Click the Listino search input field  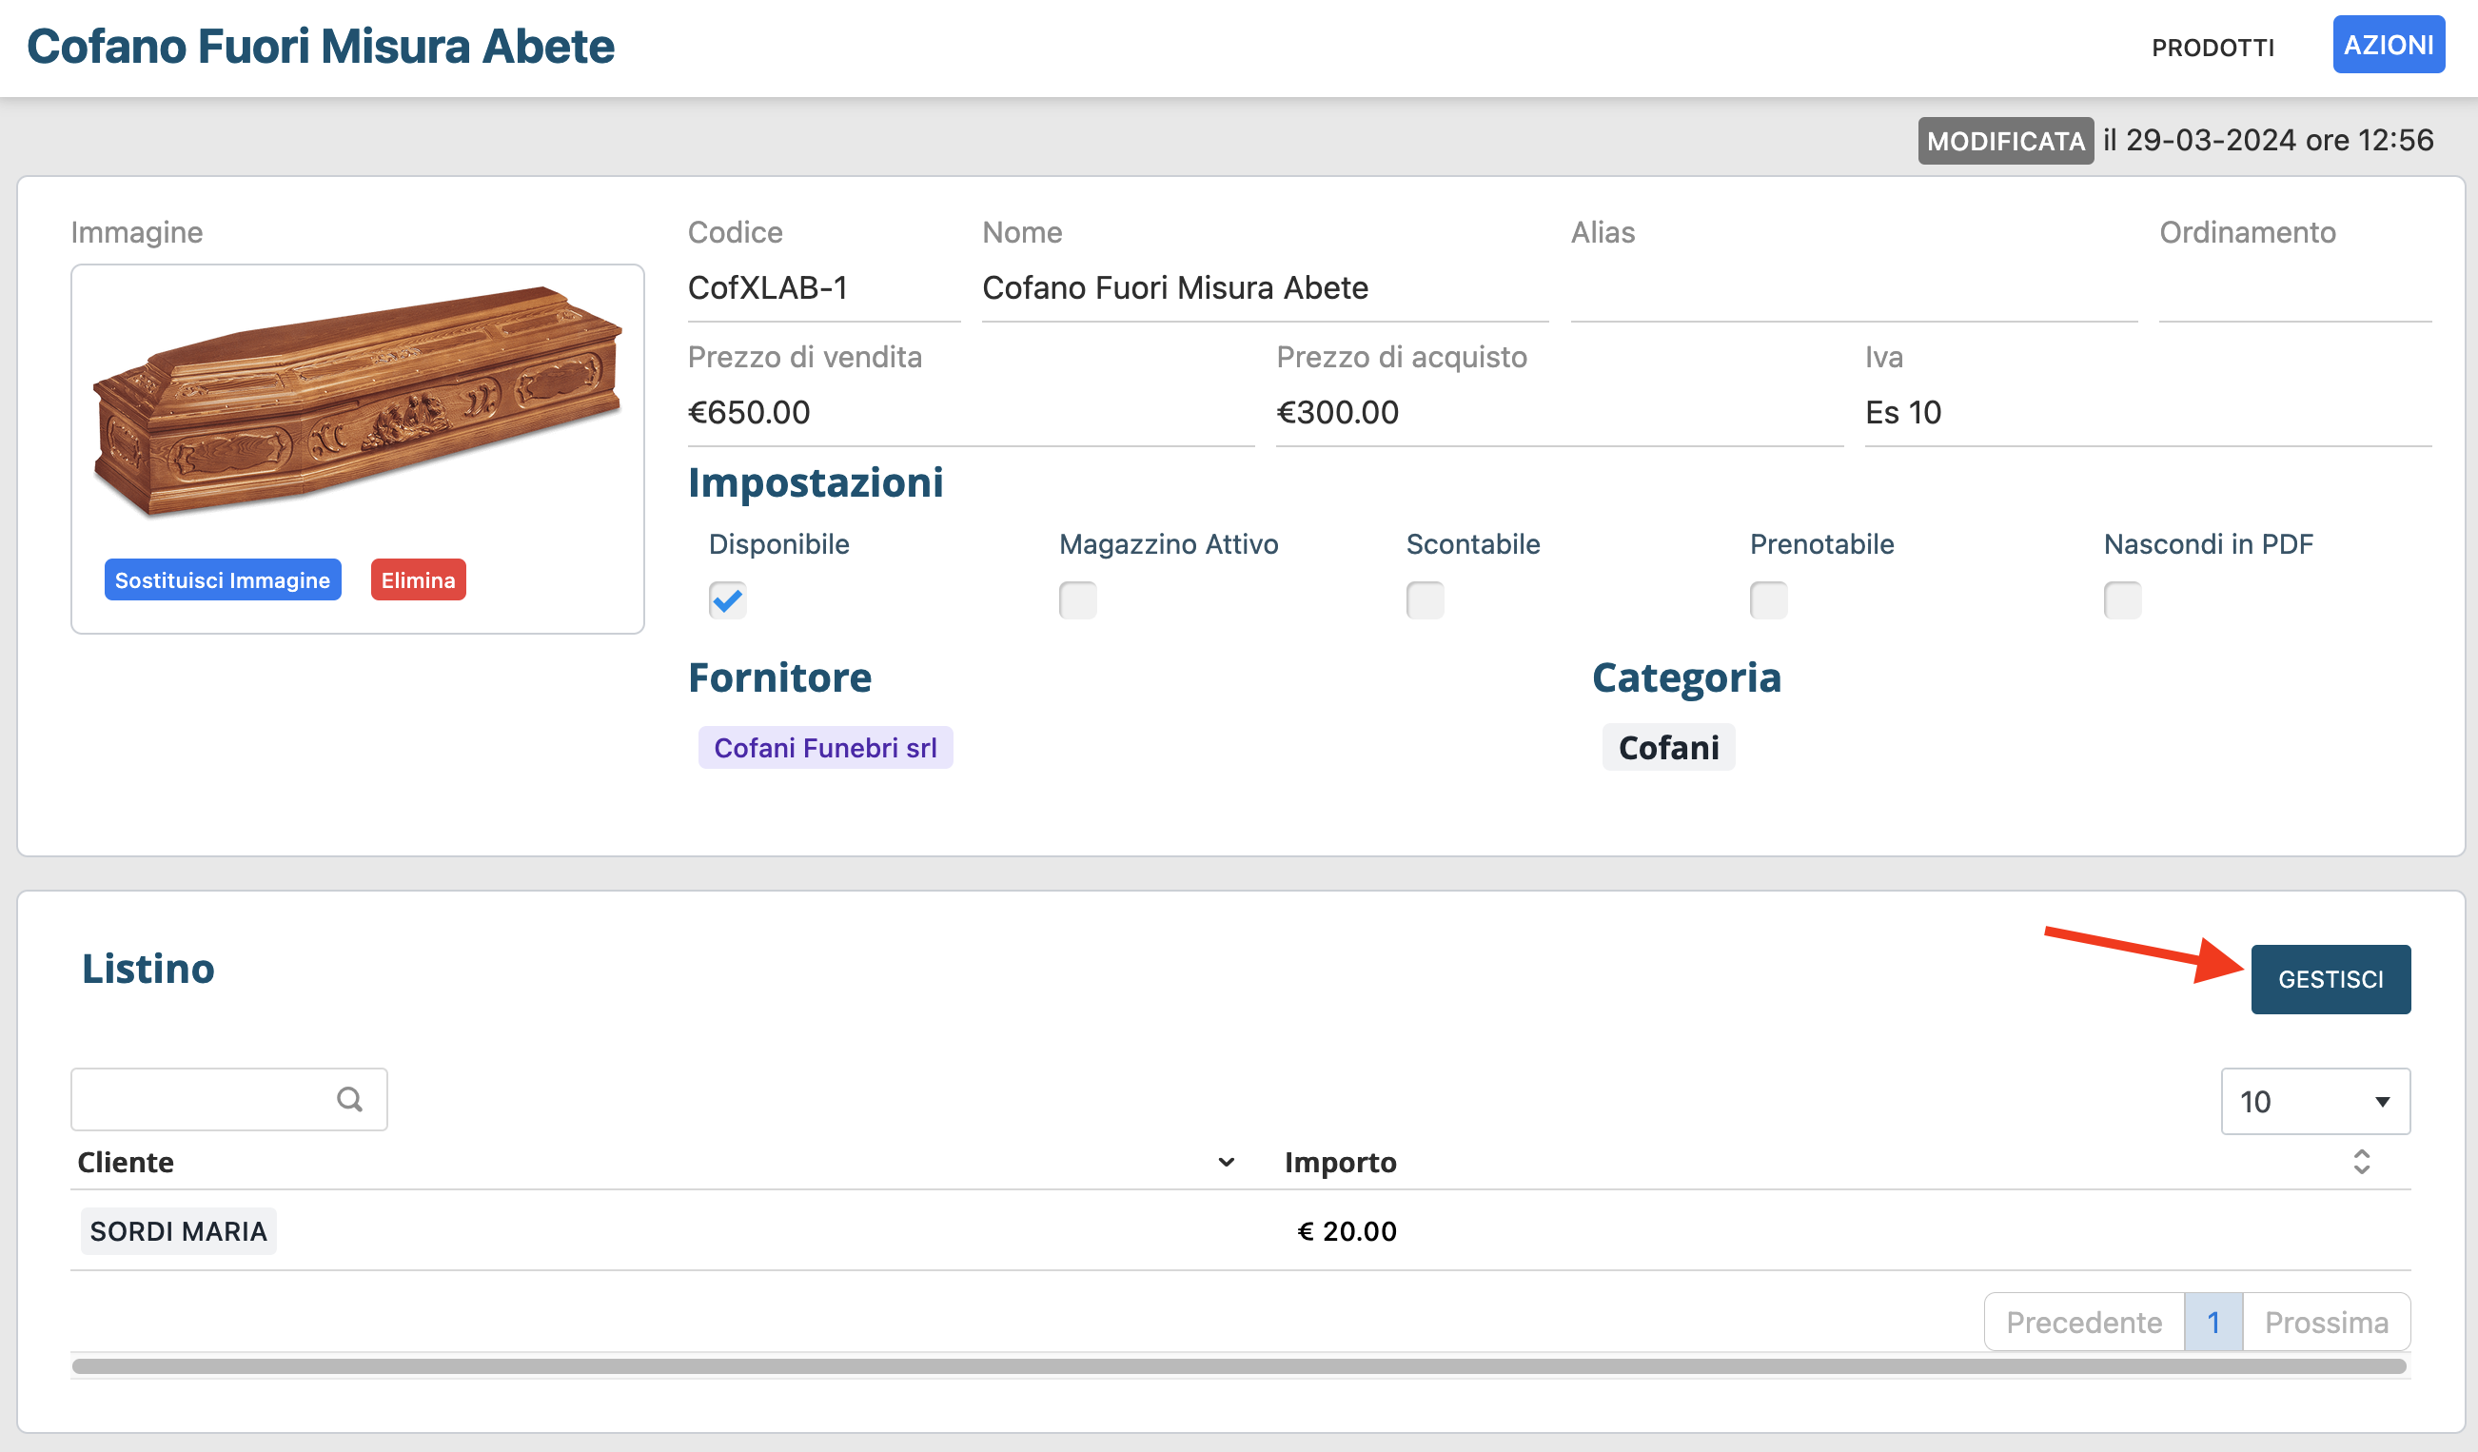tap(202, 1099)
